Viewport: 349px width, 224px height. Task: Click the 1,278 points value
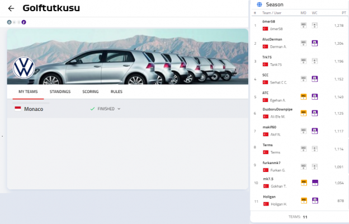[x=339, y=26]
